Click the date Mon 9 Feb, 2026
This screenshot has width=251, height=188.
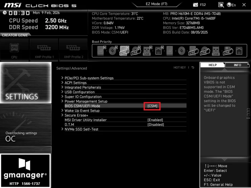tap(46, 12)
